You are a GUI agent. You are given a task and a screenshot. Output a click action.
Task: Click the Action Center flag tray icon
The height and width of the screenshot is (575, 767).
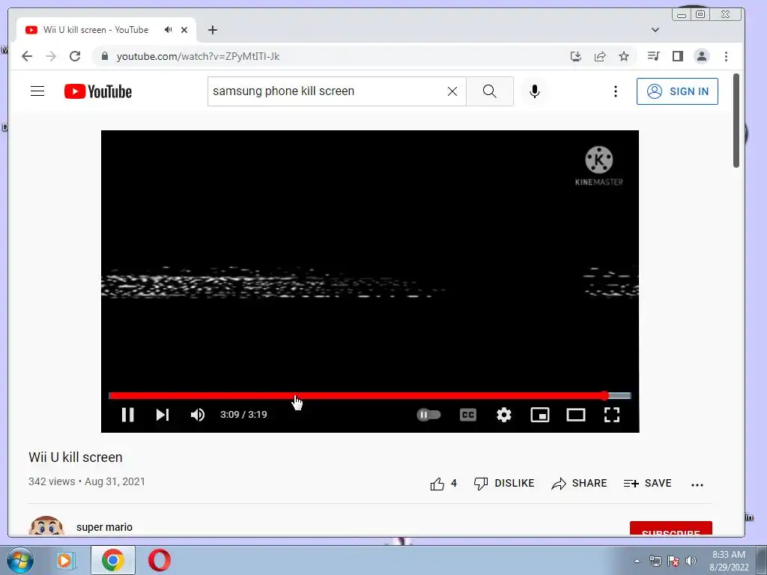[x=673, y=561]
